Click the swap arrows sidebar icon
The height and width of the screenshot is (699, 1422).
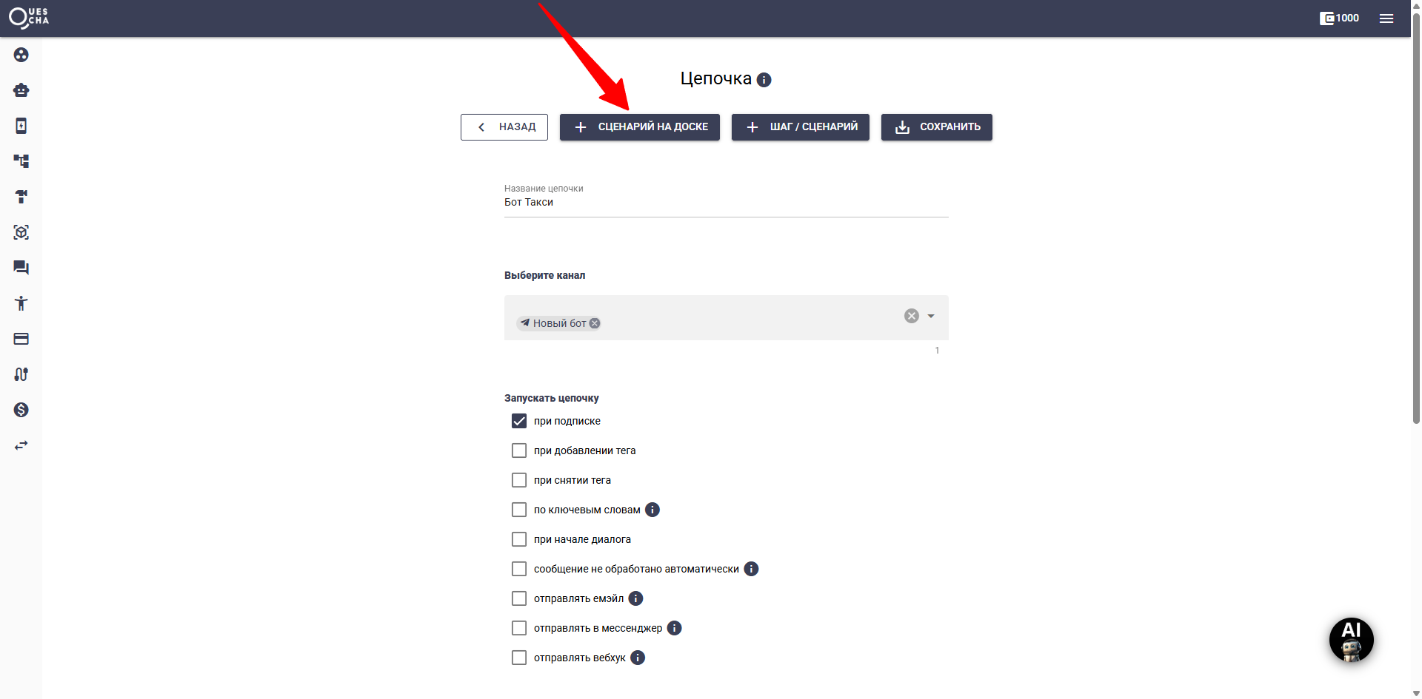pos(21,445)
